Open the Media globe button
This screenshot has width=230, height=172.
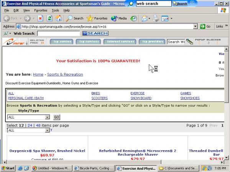119,18
